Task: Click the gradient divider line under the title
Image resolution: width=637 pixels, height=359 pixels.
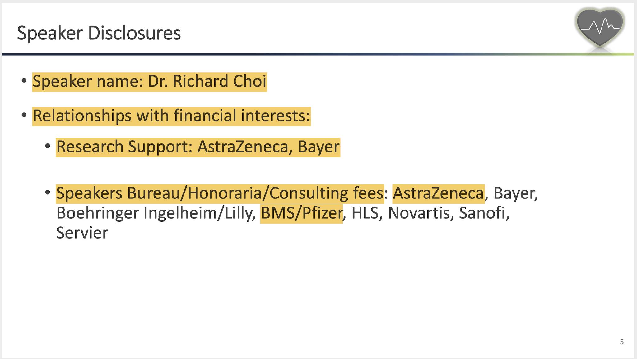Action: (318, 54)
